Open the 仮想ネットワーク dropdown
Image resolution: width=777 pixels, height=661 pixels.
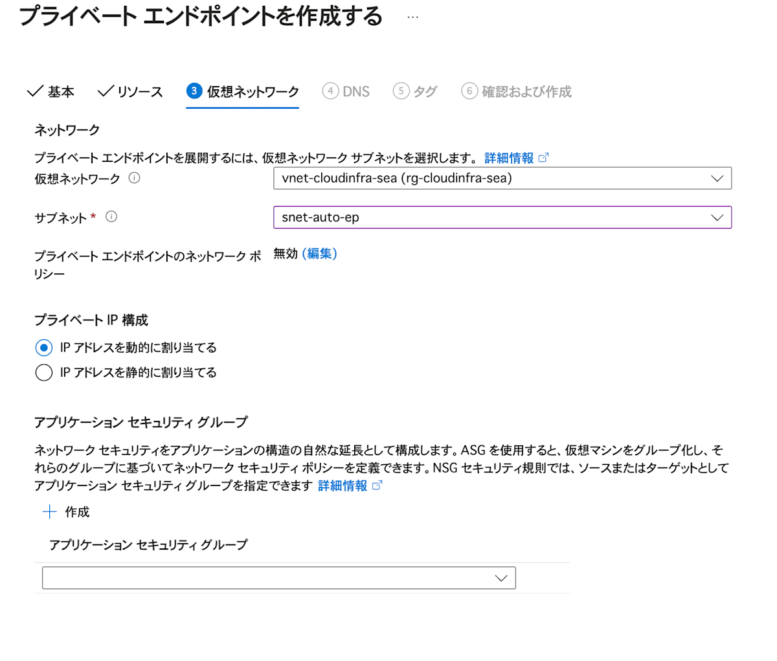point(717,178)
